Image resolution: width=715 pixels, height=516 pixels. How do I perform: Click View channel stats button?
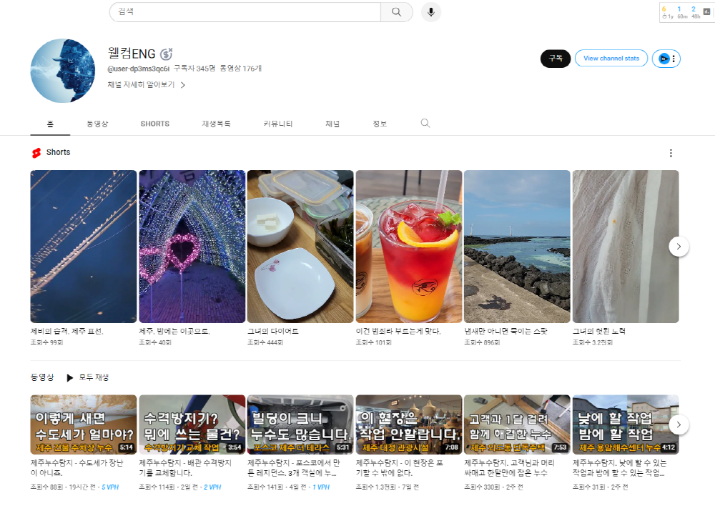tap(611, 59)
